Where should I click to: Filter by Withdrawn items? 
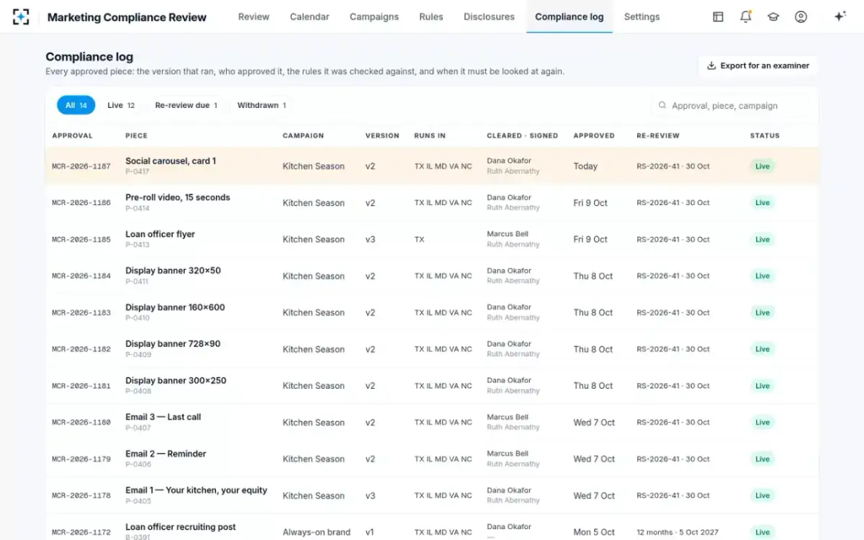[261, 105]
